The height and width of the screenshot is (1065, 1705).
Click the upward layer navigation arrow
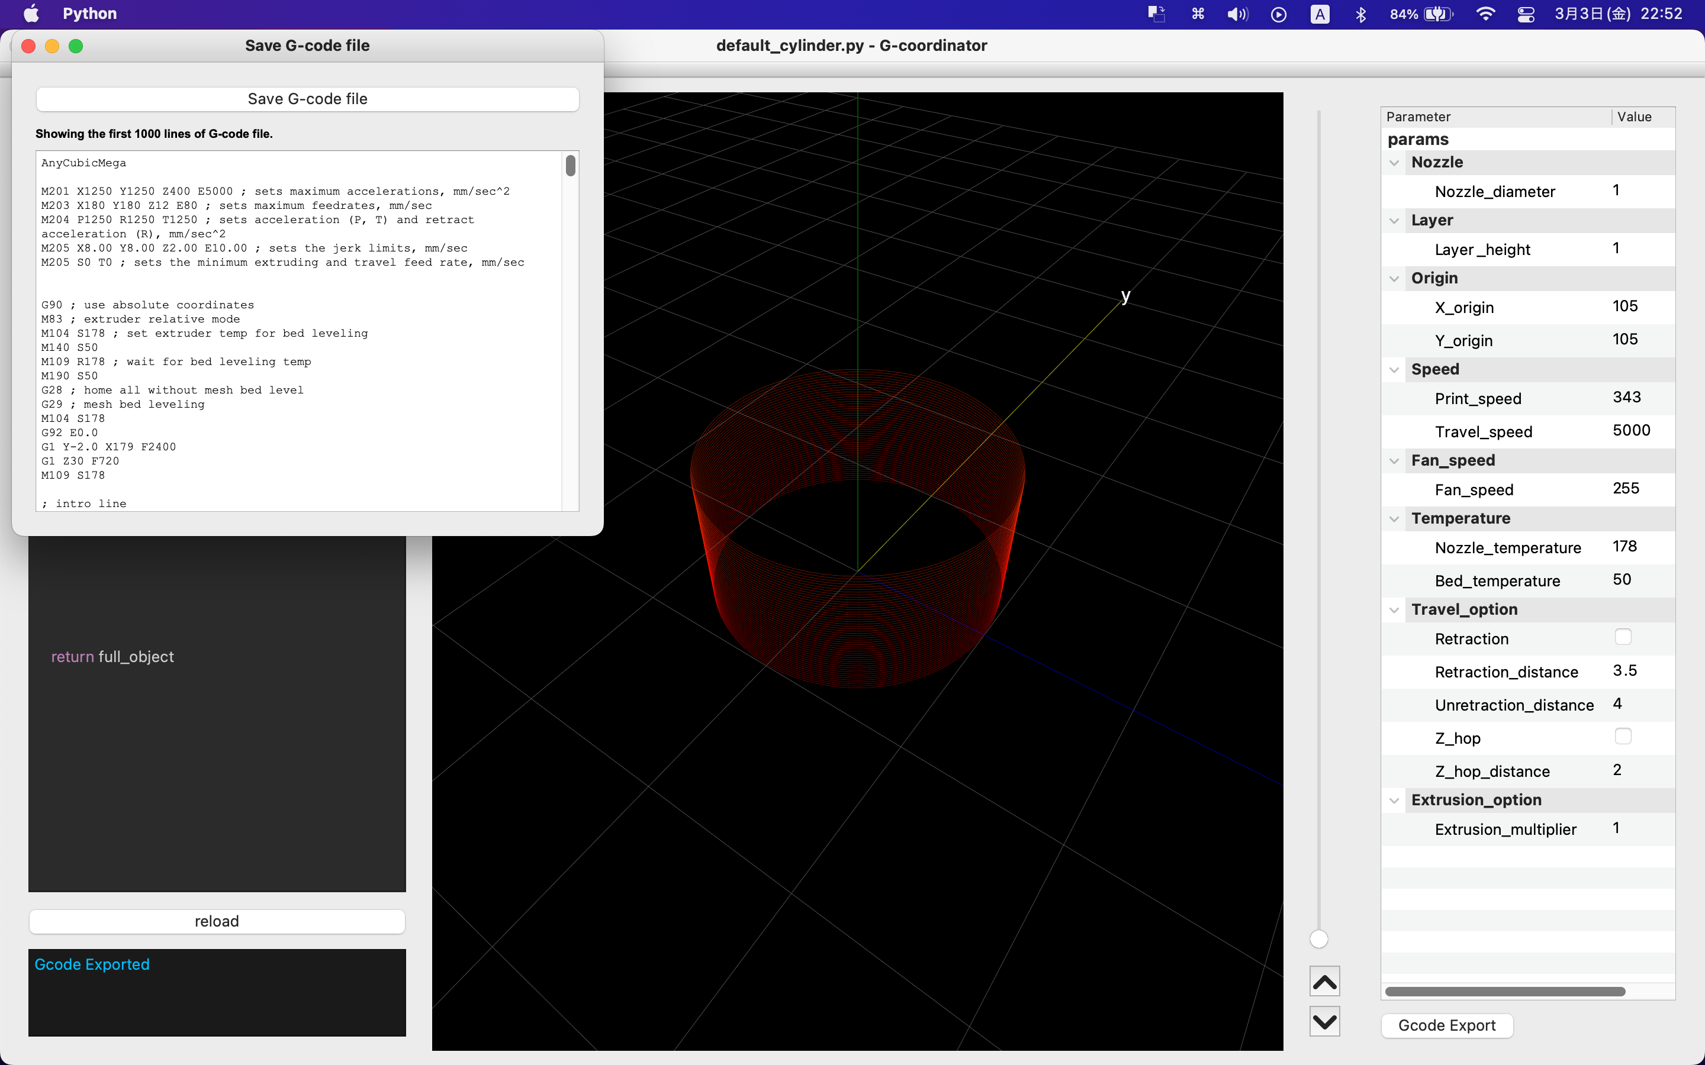point(1324,980)
